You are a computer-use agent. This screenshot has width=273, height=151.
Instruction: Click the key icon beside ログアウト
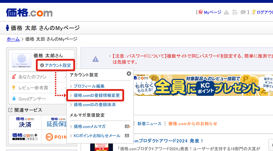coord(254,12)
